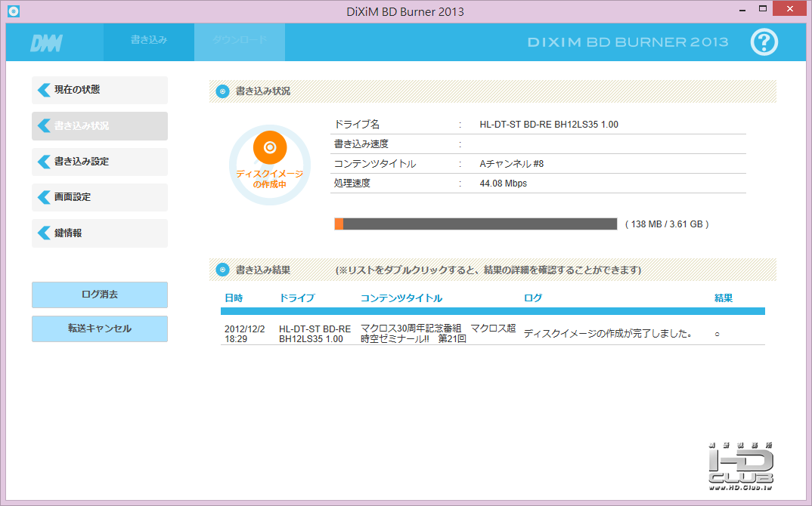Sort by the ログ column header
Viewport: 812px width, 506px height.
pos(533,298)
